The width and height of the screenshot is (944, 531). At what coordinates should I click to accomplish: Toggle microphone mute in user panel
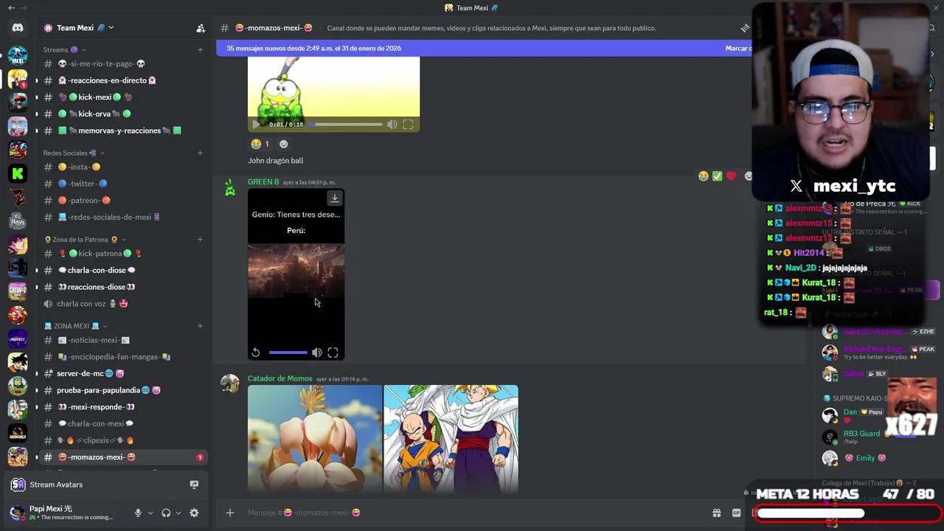[138, 513]
